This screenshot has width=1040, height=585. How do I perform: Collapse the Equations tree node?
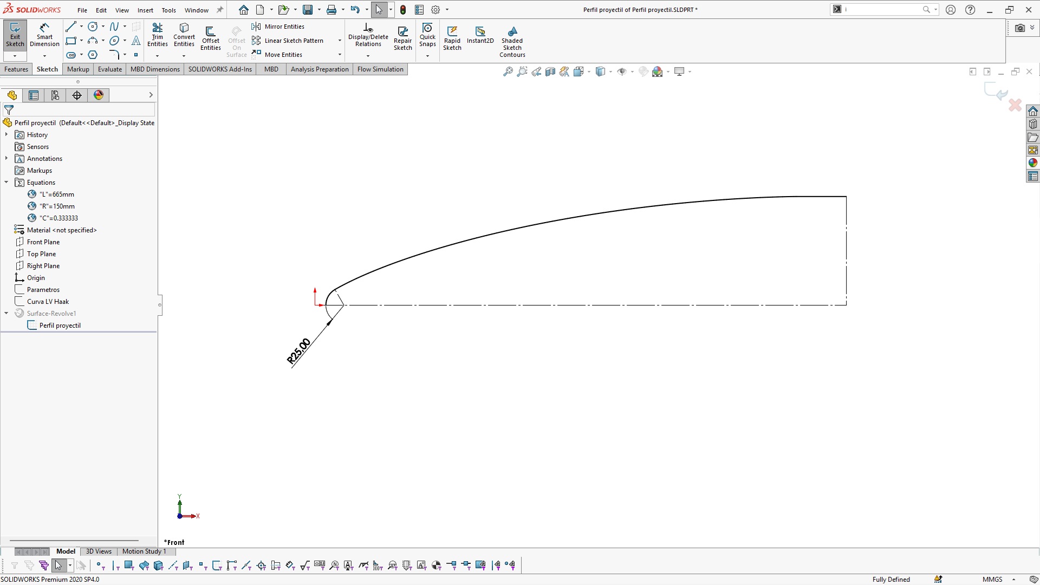(6, 183)
